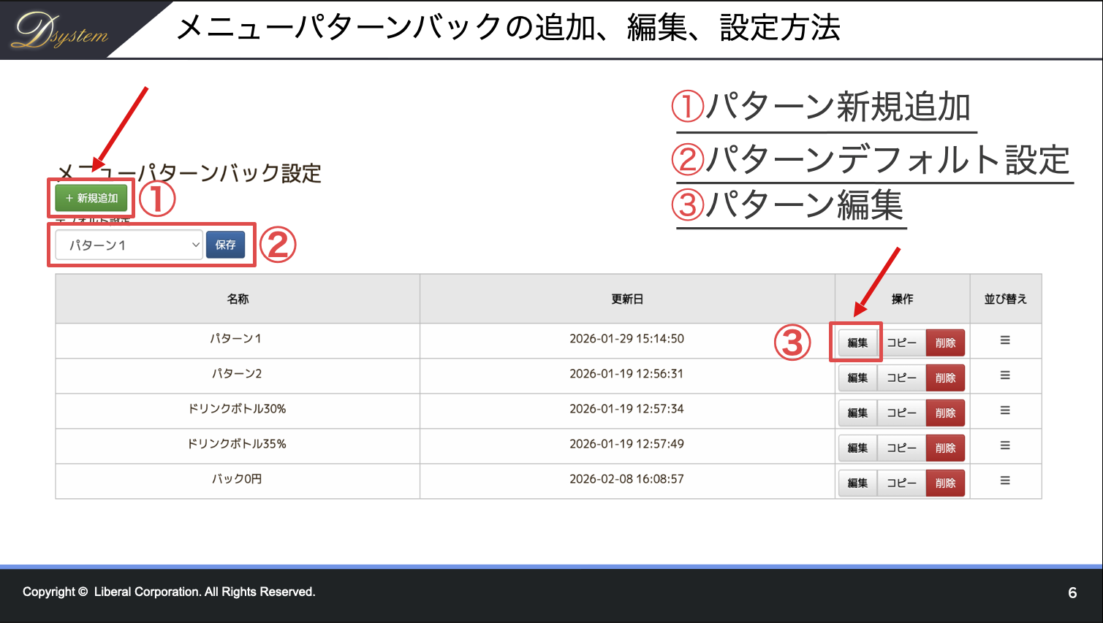Click the slide title メニューパターンバックの追加、編集、設定方法

click(509, 28)
